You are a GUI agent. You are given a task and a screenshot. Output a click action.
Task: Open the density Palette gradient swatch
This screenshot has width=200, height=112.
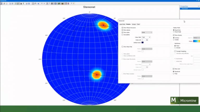click(x=197, y=41)
